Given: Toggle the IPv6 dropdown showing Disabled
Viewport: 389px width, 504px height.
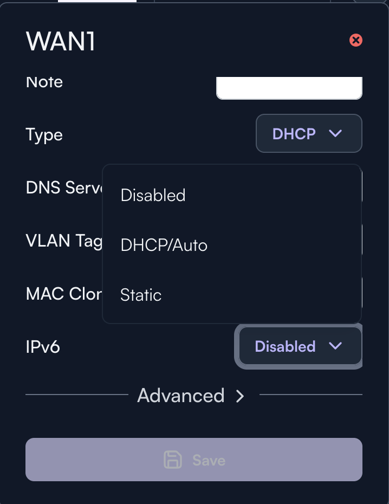Looking at the screenshot, I should pyautogui.click(x=300, y=346).
